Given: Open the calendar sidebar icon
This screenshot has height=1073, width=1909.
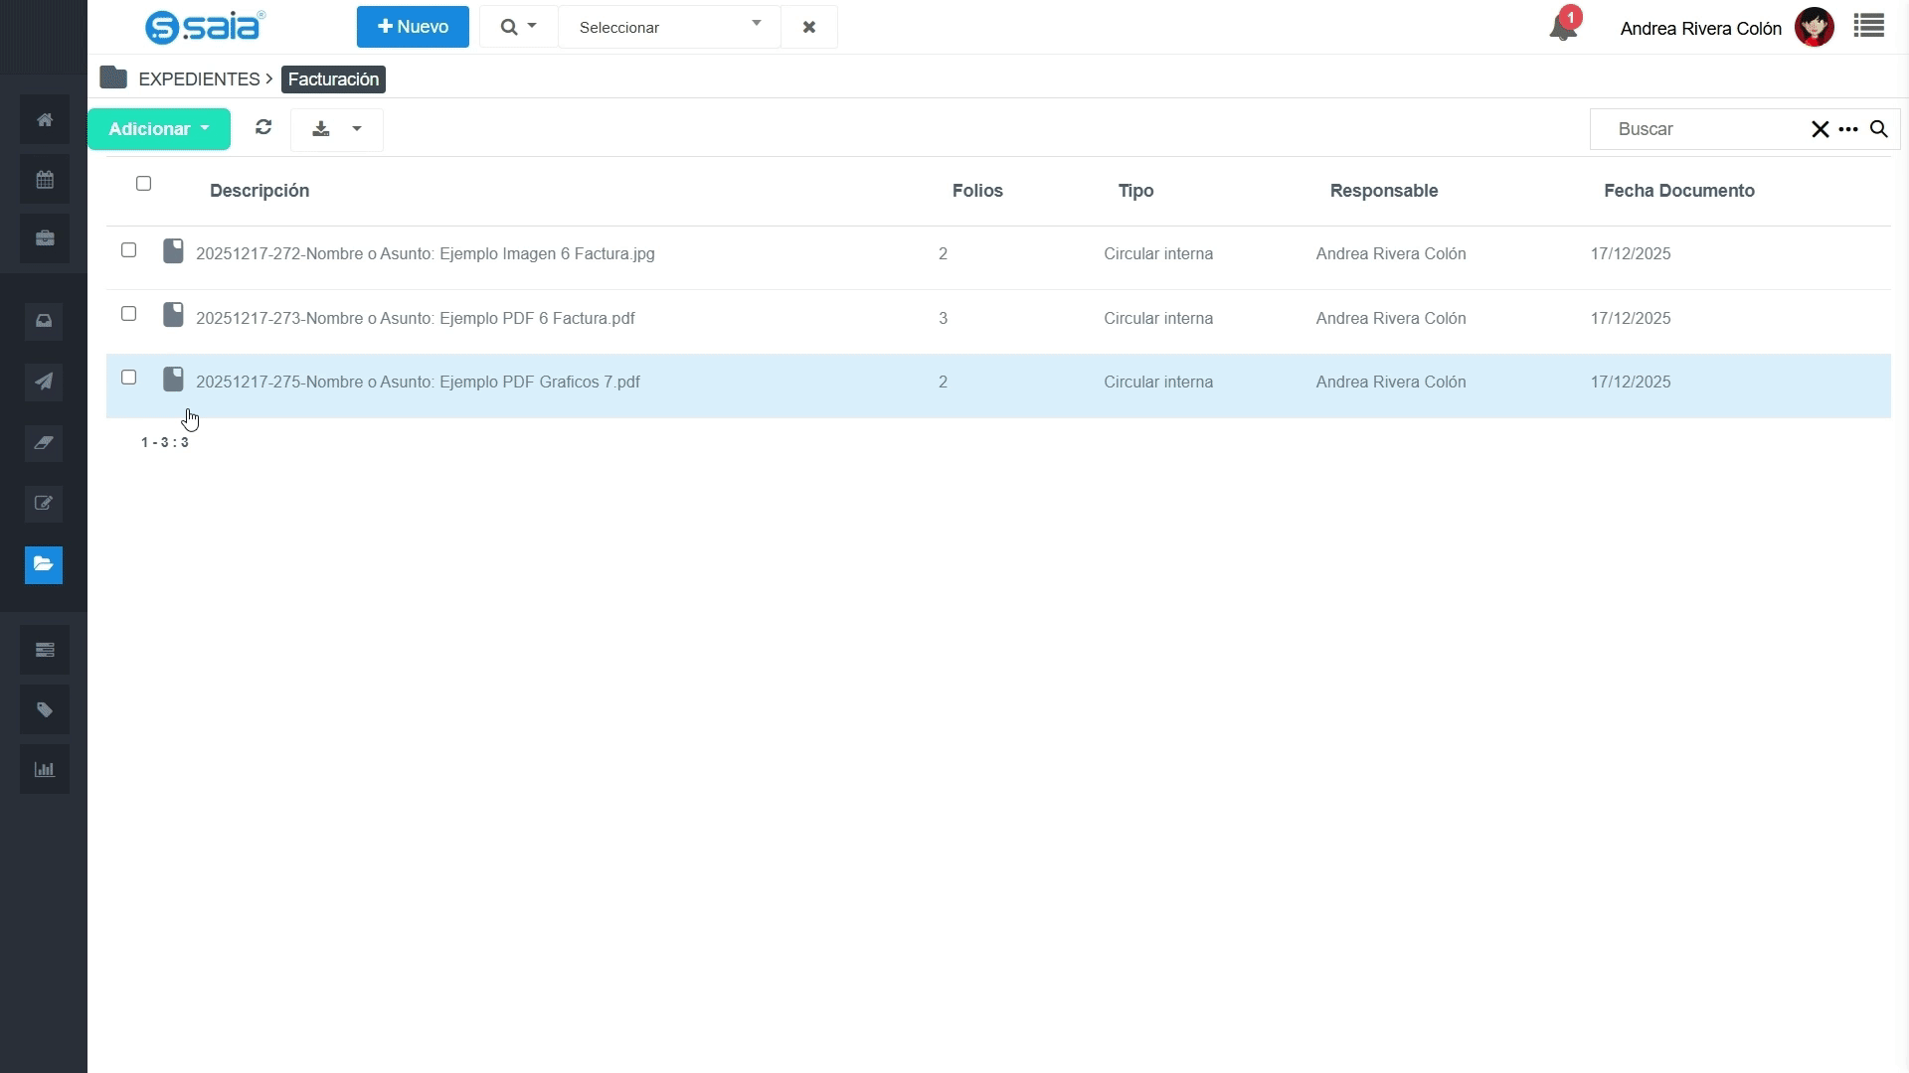Looking at the screenshot, I should coord(44,180).
